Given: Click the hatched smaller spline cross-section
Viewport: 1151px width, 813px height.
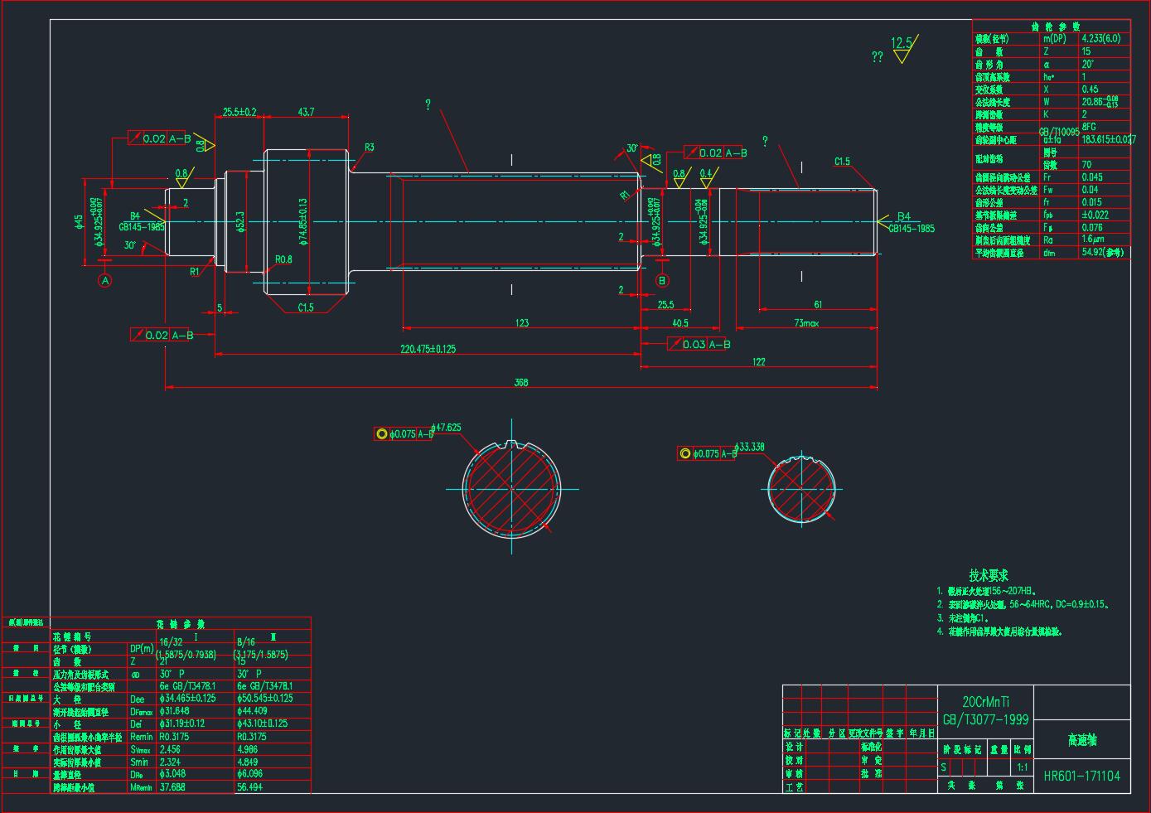Looking at the screenshot, I should click(800, 489).
